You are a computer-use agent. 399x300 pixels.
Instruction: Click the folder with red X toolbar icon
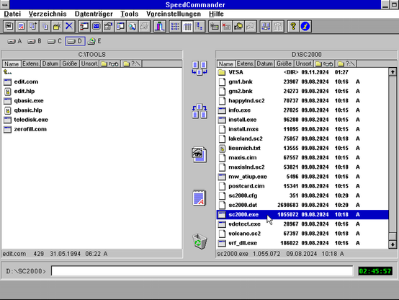click(226, 26)
